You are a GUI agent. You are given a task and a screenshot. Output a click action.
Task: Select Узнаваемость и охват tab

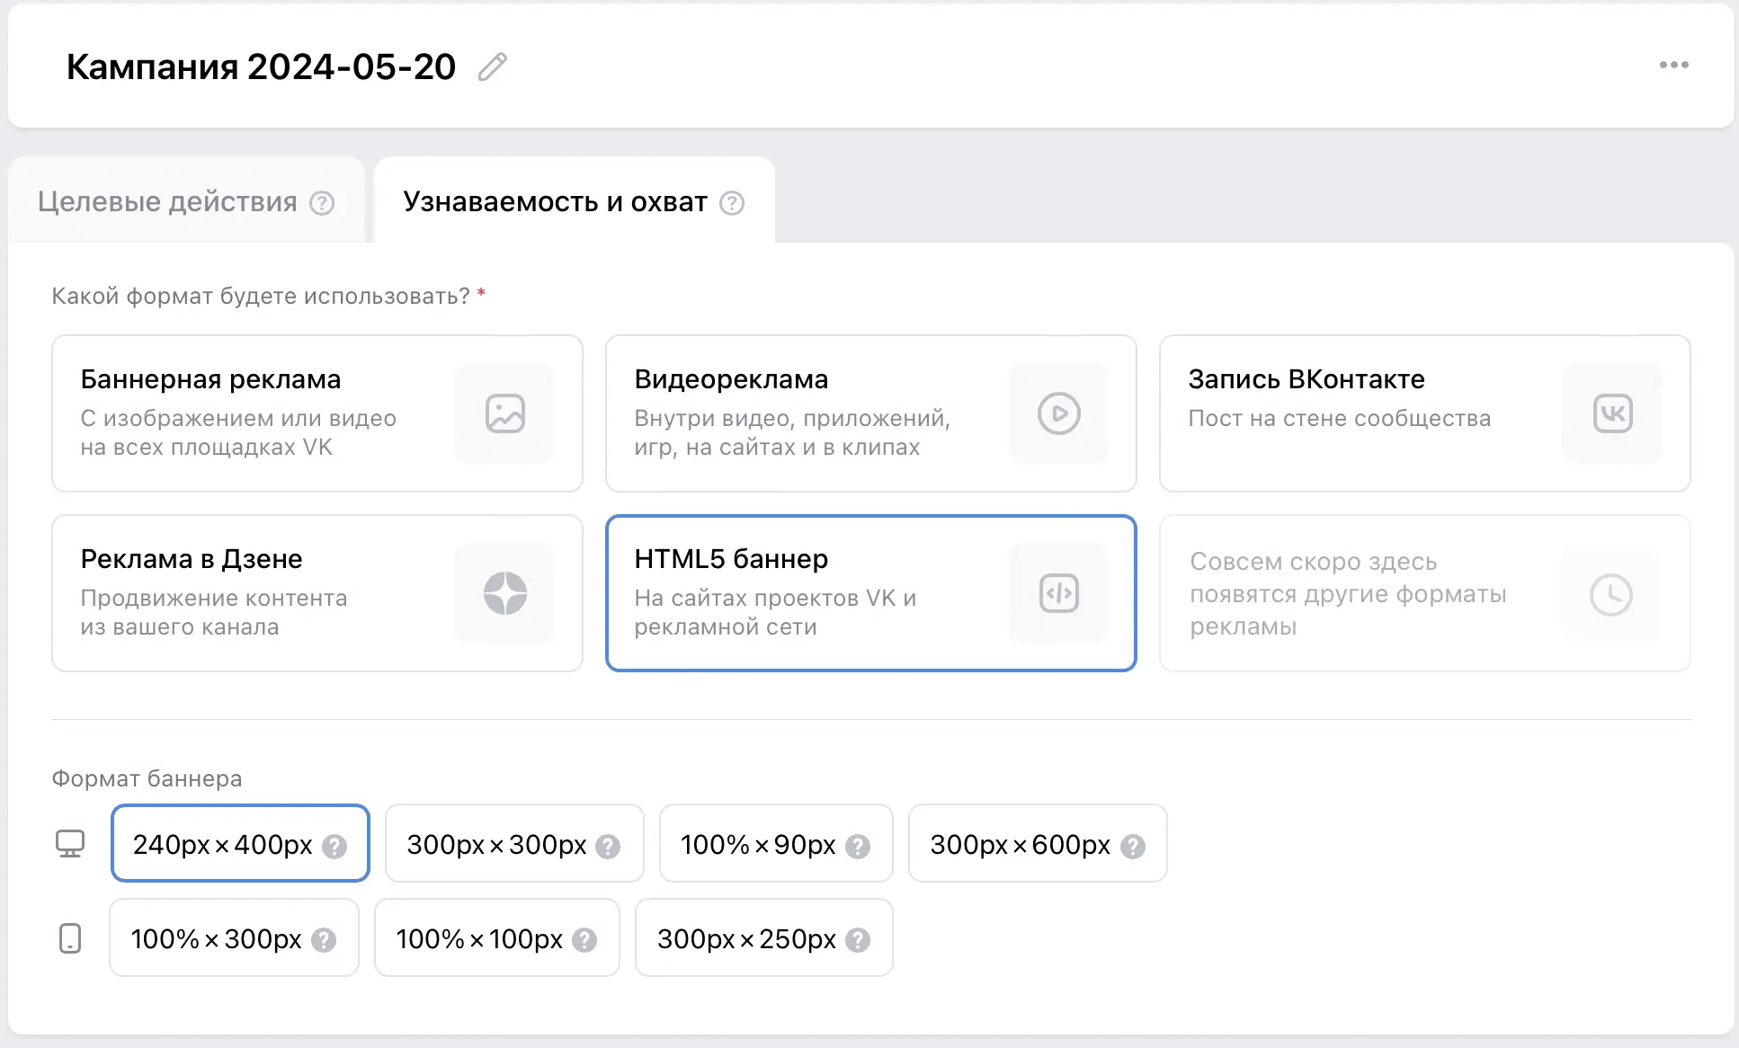(555, 202)
